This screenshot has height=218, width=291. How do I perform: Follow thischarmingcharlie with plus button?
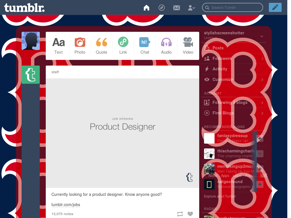(260, 154)
